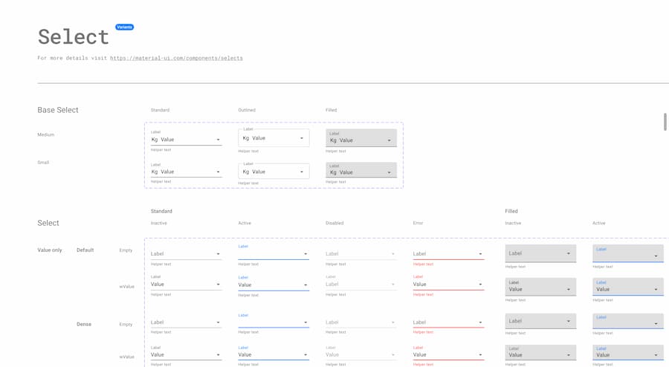Click the blue Variants badge beside title
Viewport: 669px width, 367px height.
[x=124, y=27]
